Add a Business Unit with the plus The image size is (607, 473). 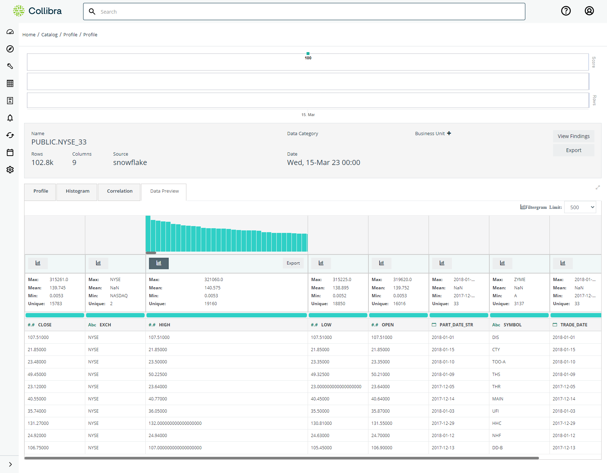pos(449,133)
